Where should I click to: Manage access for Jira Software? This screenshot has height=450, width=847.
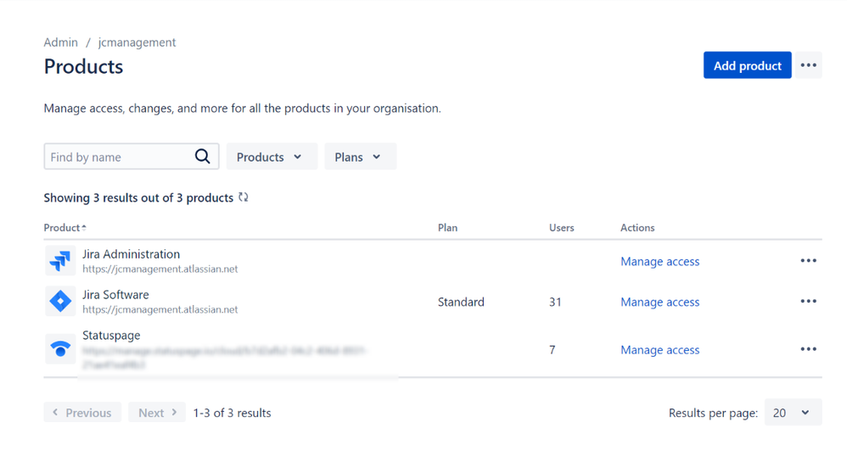coord(659,303)
